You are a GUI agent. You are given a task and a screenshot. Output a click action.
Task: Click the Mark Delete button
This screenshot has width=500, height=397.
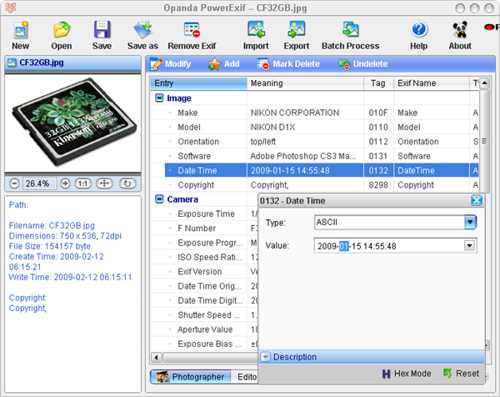coord(287,64)
